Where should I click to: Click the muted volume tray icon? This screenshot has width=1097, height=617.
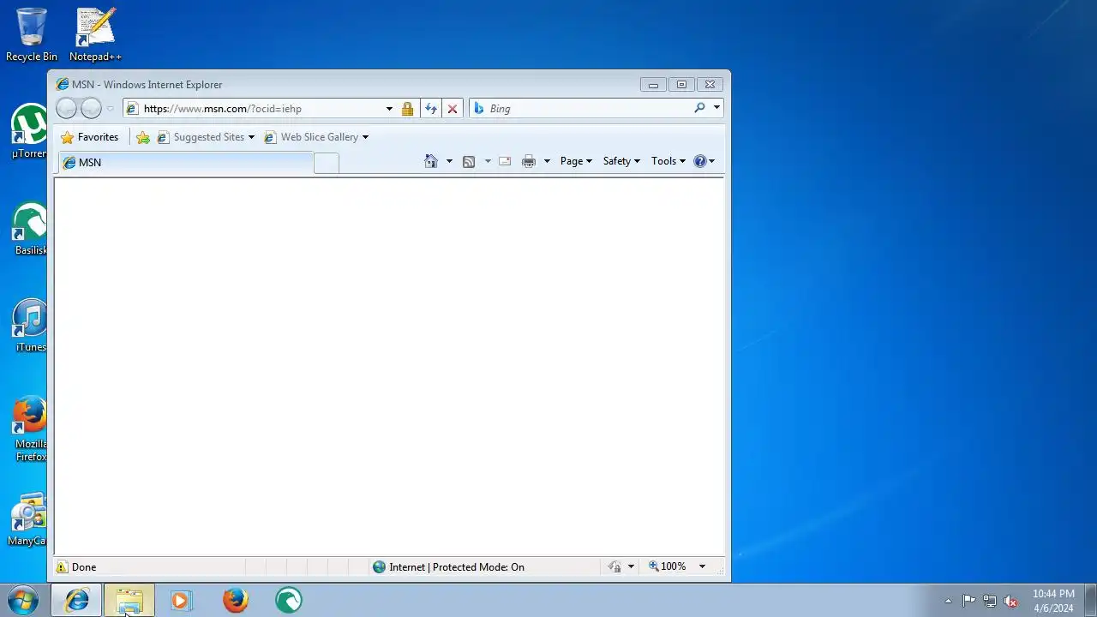coord(1011,601)
